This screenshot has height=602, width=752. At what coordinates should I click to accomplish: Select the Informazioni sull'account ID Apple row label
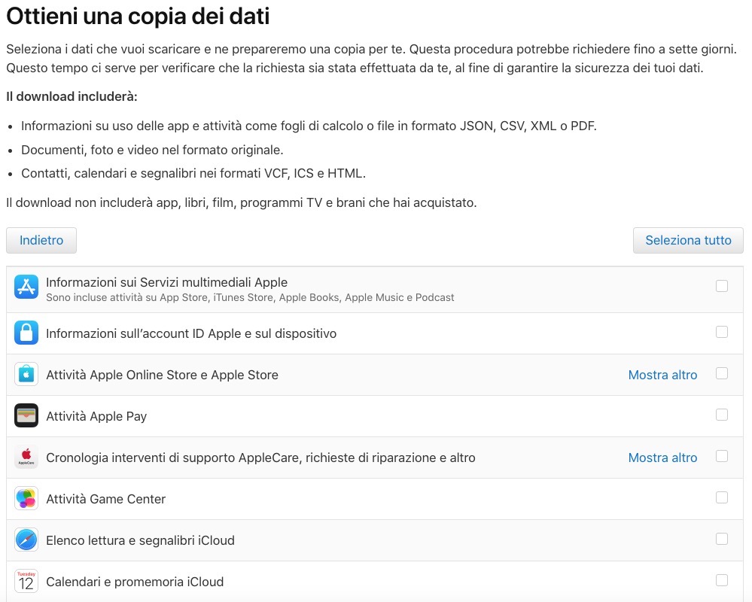coord(191,333)
